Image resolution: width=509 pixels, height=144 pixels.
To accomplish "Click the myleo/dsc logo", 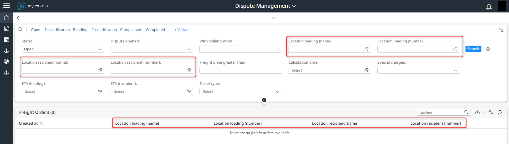I will click(33, 6).
